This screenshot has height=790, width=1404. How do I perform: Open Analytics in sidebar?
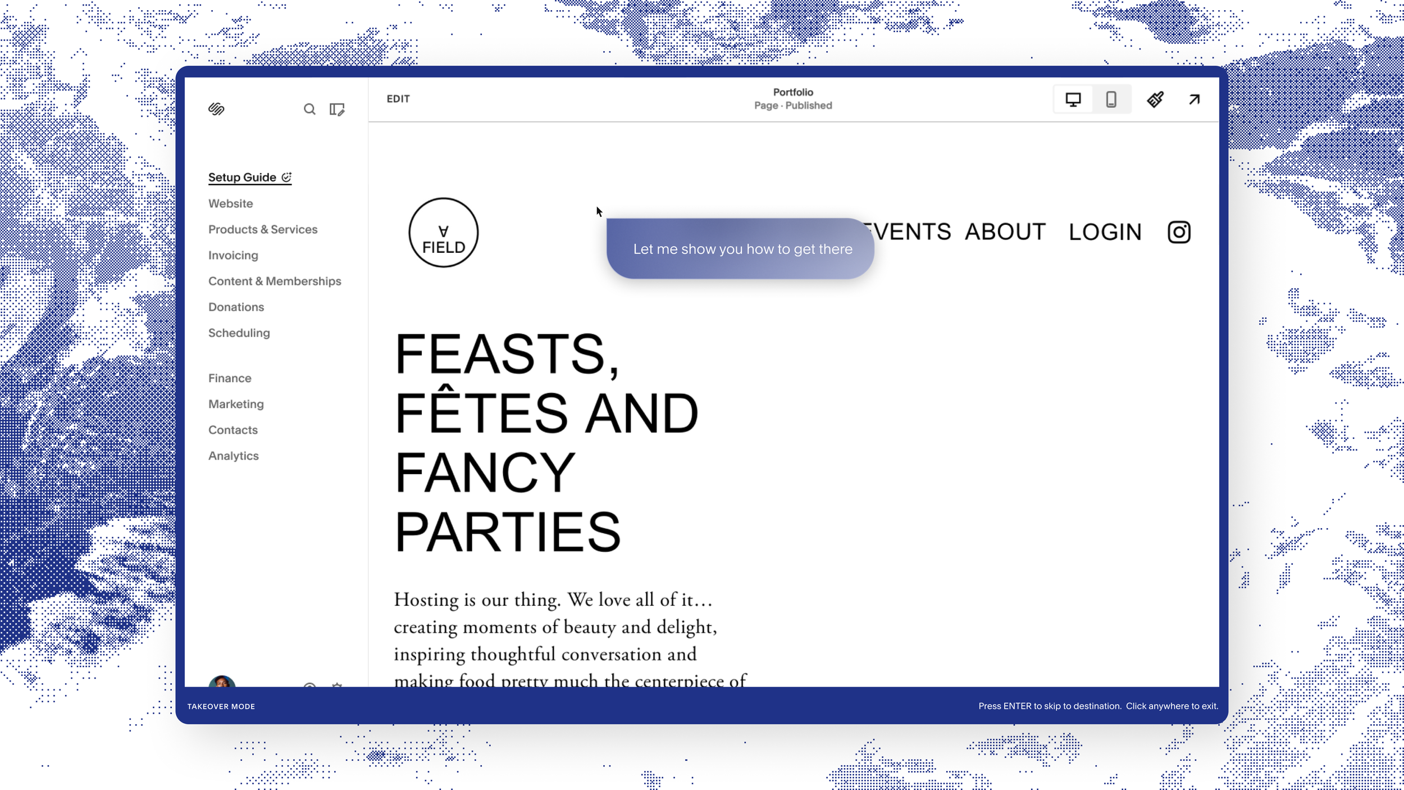point(234,456)
